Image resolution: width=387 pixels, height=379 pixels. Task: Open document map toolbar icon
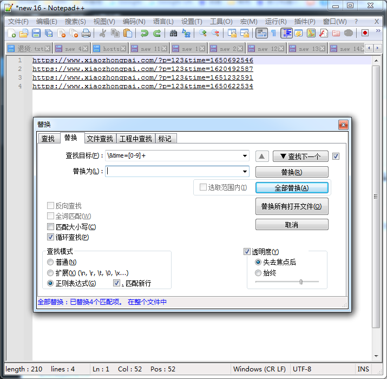pos(311,33)
